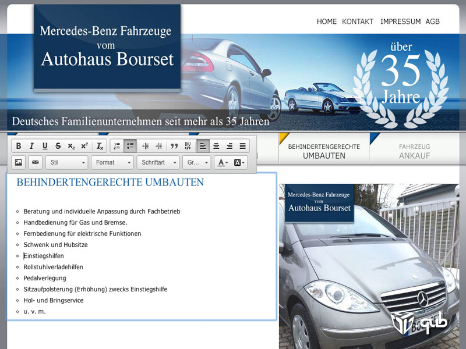The width and height of the screenshot is (466, 349).
Task: Click heading BEHINDERTENGERECHTE UMBAUTEN in editor
Action: (110, 182)
